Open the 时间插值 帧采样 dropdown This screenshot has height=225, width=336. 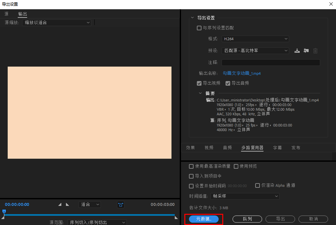[245, 196]
